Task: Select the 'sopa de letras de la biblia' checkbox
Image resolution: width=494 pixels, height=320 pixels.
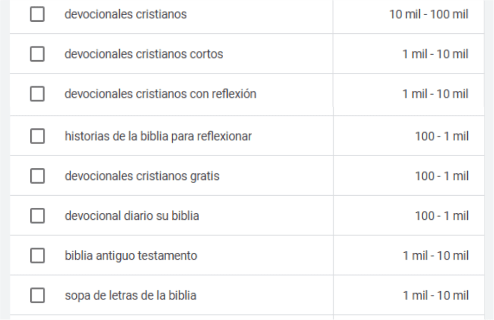Action: pos(36,296)
